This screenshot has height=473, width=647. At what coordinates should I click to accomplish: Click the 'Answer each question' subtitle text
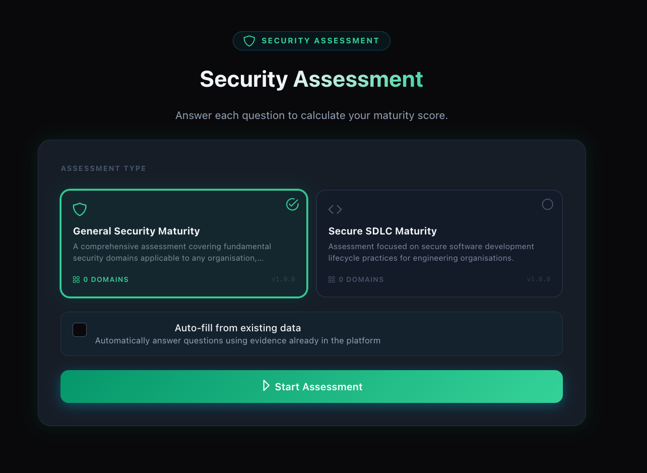point(311,115)
